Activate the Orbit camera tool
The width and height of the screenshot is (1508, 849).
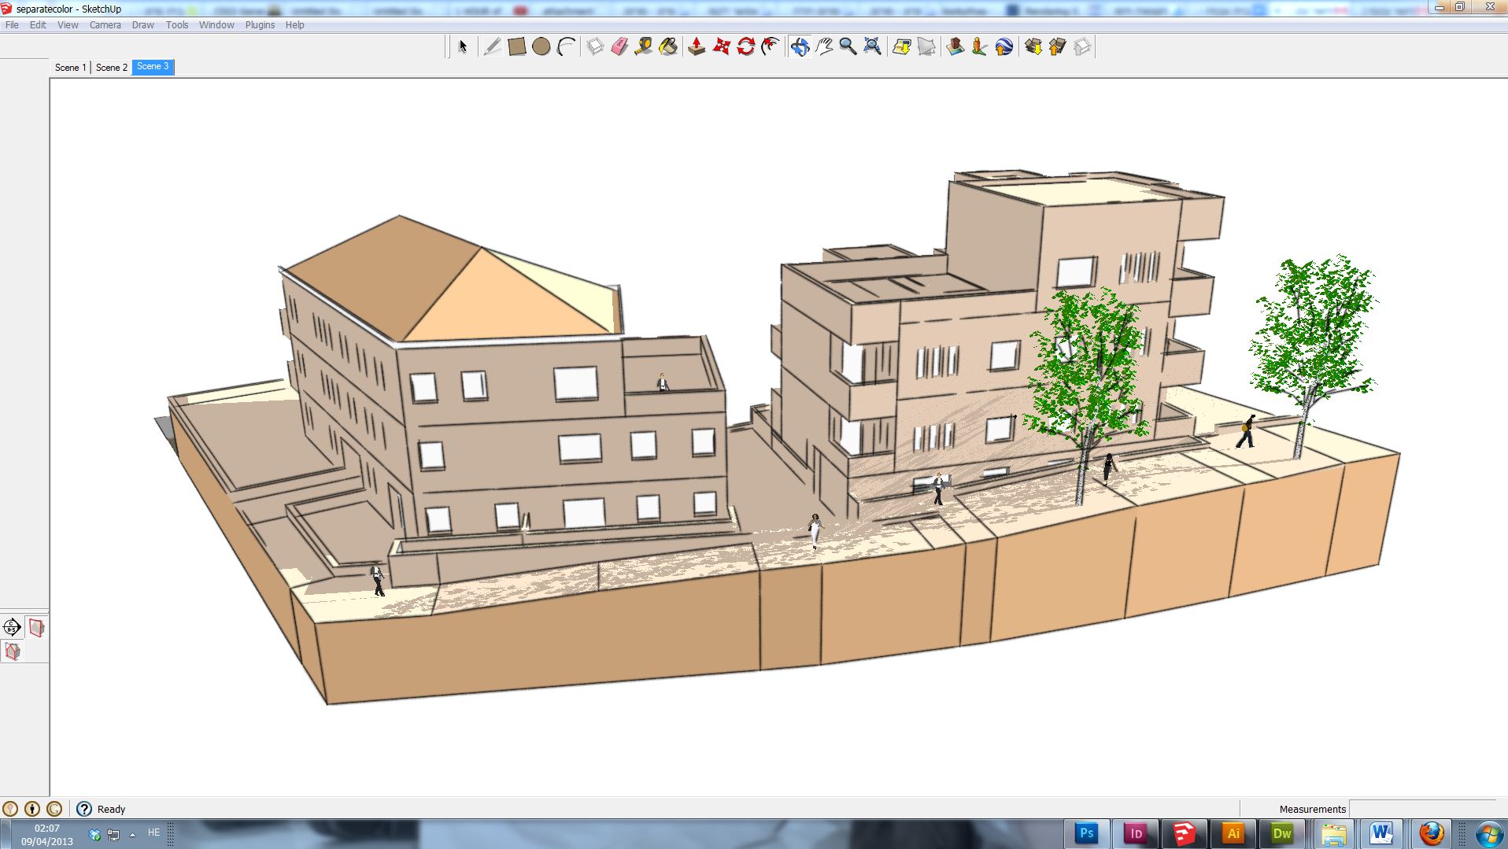click(x=800, y=46)
